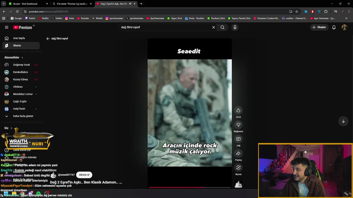Open the Oluştur create menu

click(319, 27)
